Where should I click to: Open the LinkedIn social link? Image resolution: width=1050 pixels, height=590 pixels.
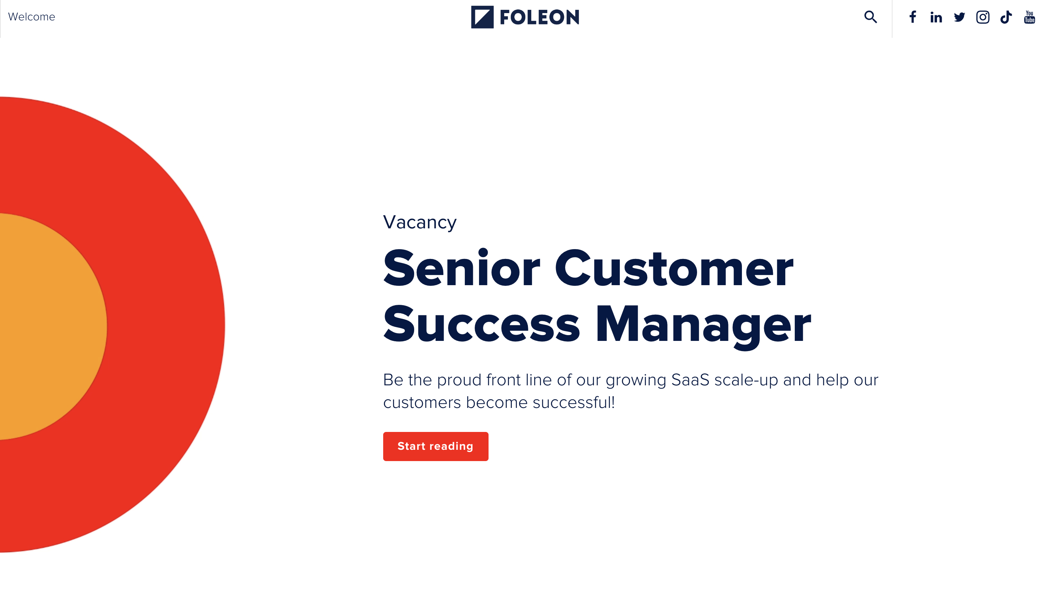[x=936, y=17]
